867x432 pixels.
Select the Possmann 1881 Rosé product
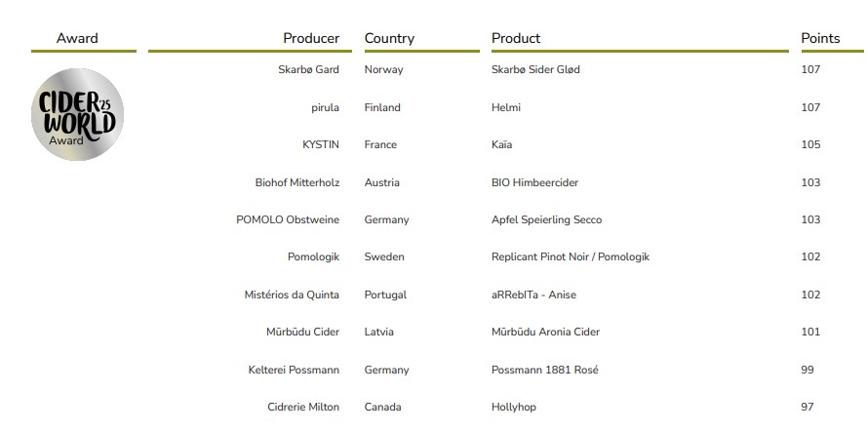coord(544,370)
